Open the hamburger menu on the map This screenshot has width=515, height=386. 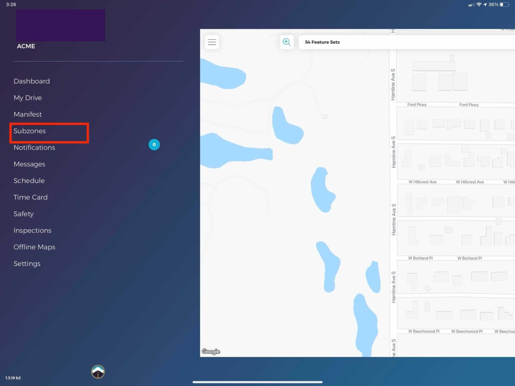point(212,42)
